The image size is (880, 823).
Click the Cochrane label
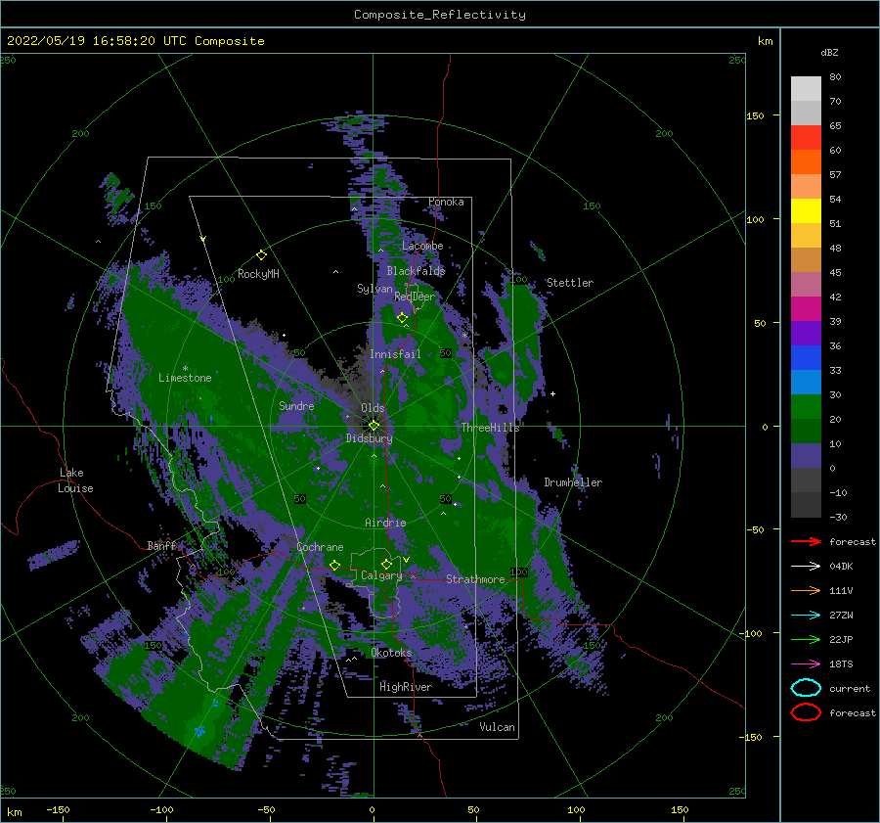[x=320, y=547]
